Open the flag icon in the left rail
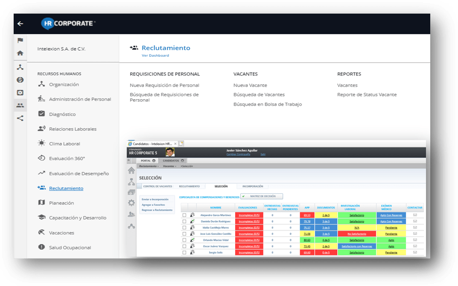 pos(20,40)
